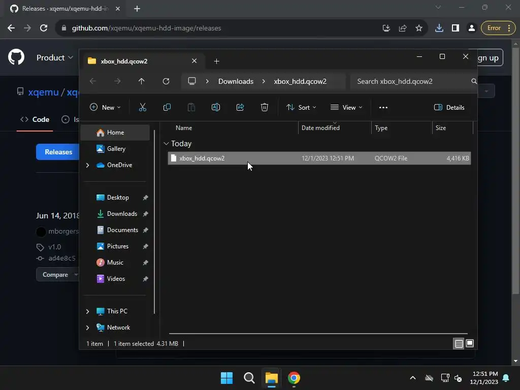
Task: Toggle Chrome's side panel icon
Action: click(x=456, y=28)
